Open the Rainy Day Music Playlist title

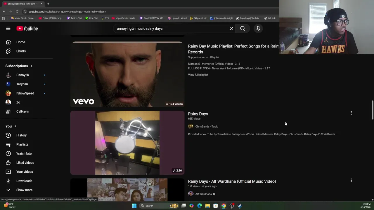pos(234,49)
